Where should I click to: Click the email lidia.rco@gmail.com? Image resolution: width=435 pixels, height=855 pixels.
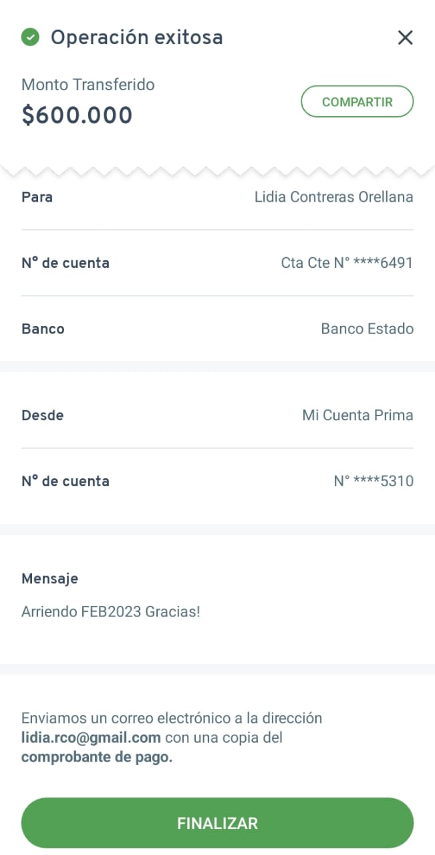[91, 738]
